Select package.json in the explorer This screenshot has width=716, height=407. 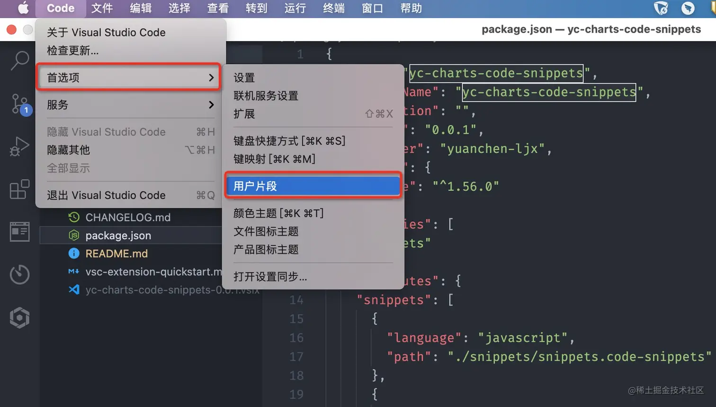pyautogui.click(x=118, y=235)
